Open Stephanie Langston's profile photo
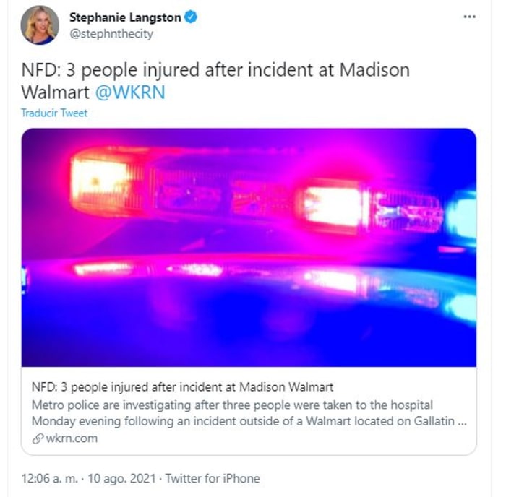506x497 pixels. pos(40,25)
